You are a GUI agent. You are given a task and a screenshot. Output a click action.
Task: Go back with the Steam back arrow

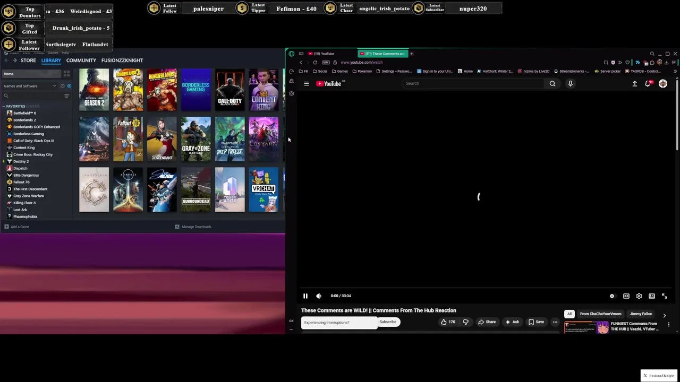pyautogui.click(x=6, y=60)
